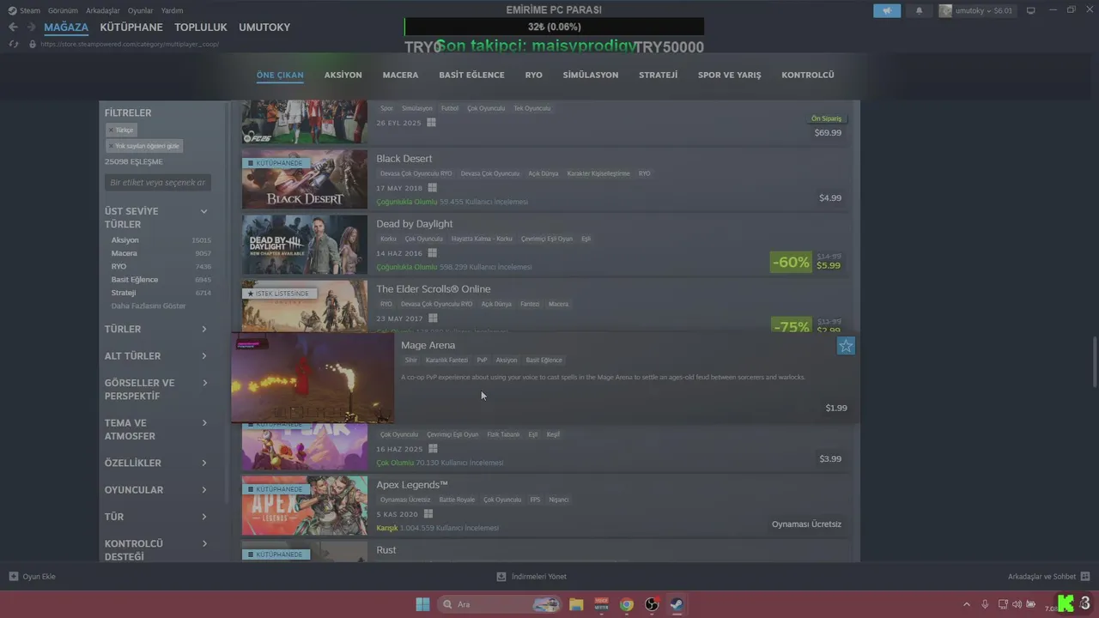1099x618 pixels.
Task: Open the Windows Start menu
Action: coord(422,604)
